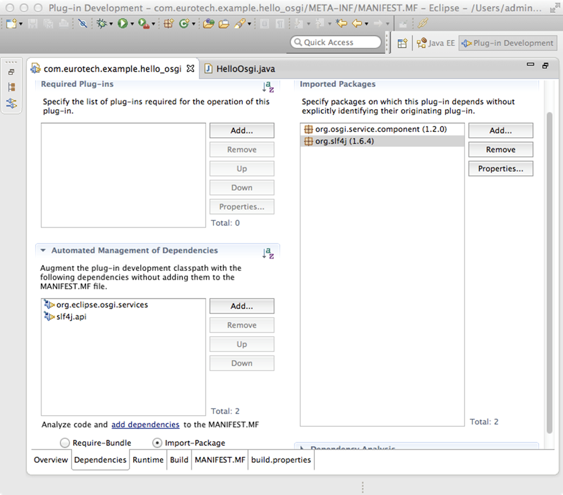Screen dimensions: 563x495
Task: Toggle Skip All Breakpoints icon
Action: coord(83,23)
